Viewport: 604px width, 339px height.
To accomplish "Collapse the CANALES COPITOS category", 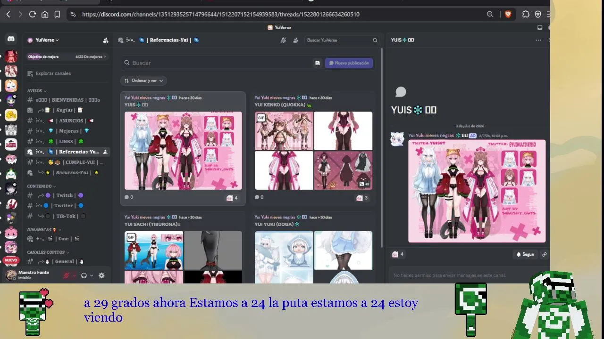I will [48, 252].
